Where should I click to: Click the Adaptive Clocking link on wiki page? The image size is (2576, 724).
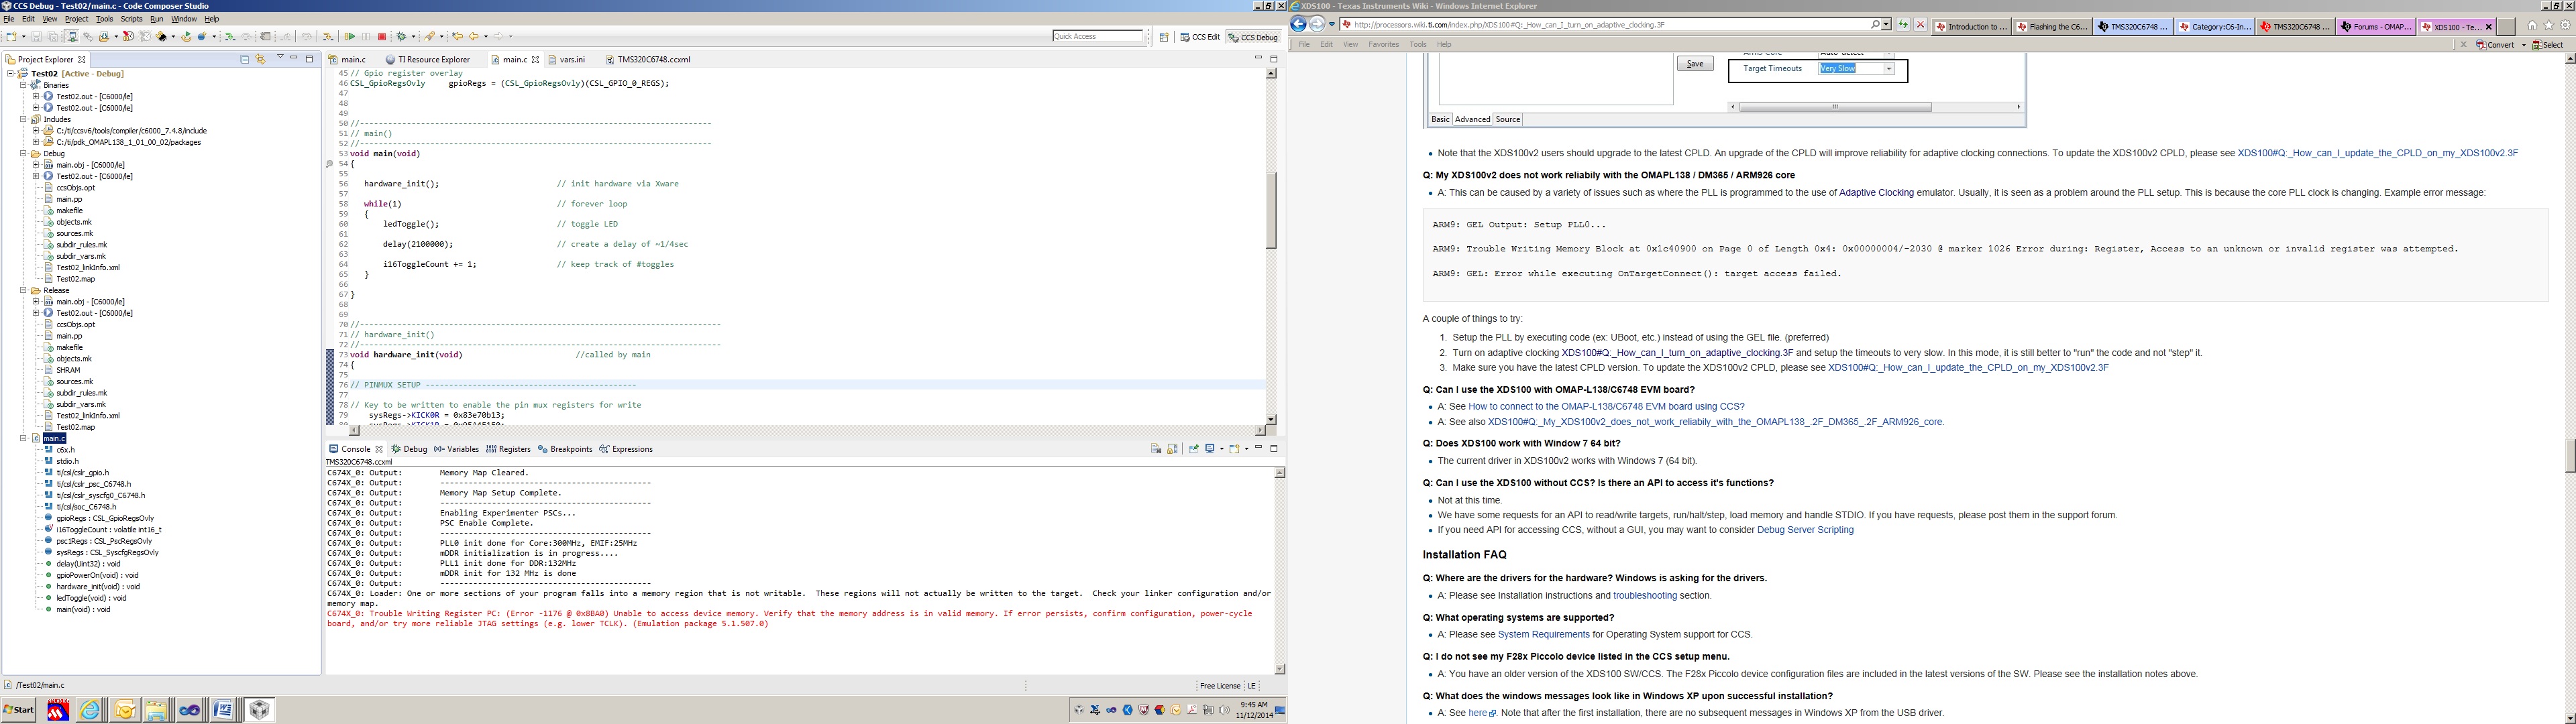[1876, 193]
